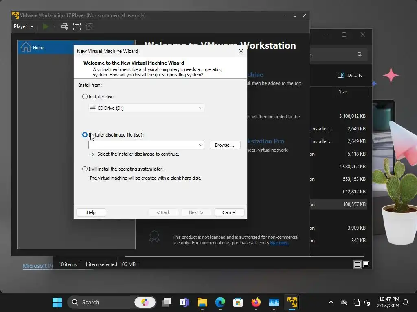Click VMware Player taskbar icon
Screen dimensions: 417x312
[292, 302]
